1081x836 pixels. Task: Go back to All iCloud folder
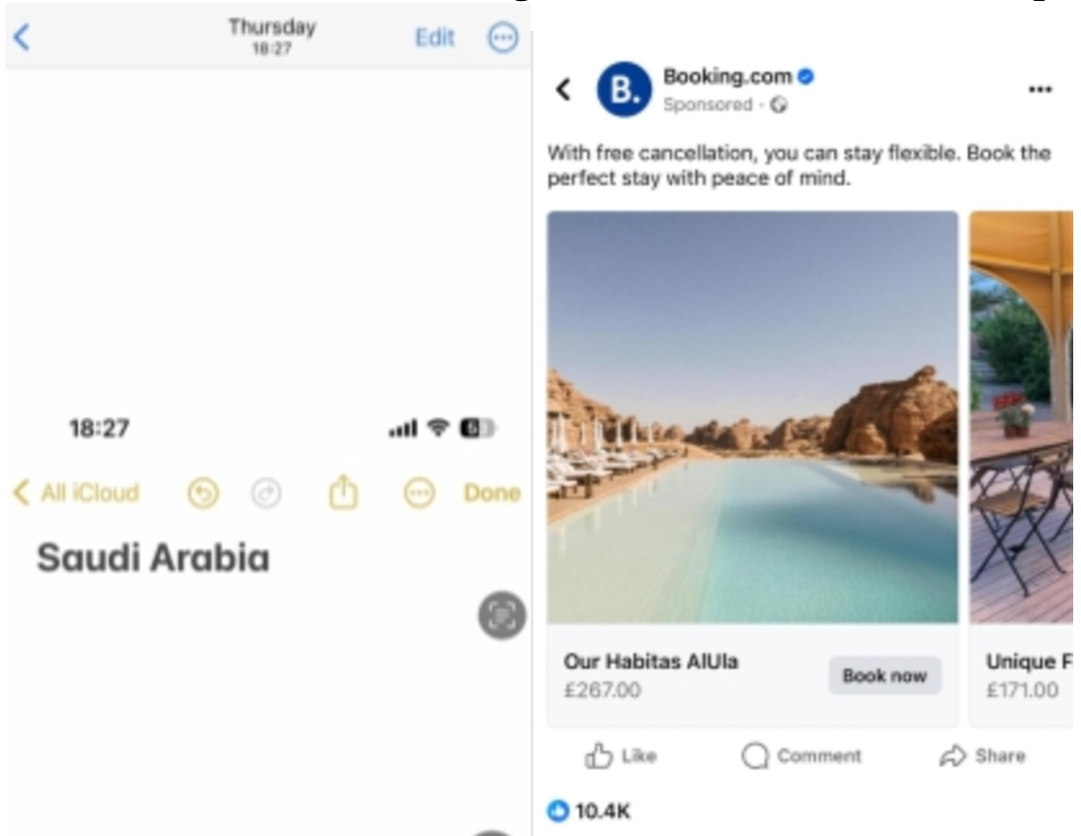[x=76, y=493]
